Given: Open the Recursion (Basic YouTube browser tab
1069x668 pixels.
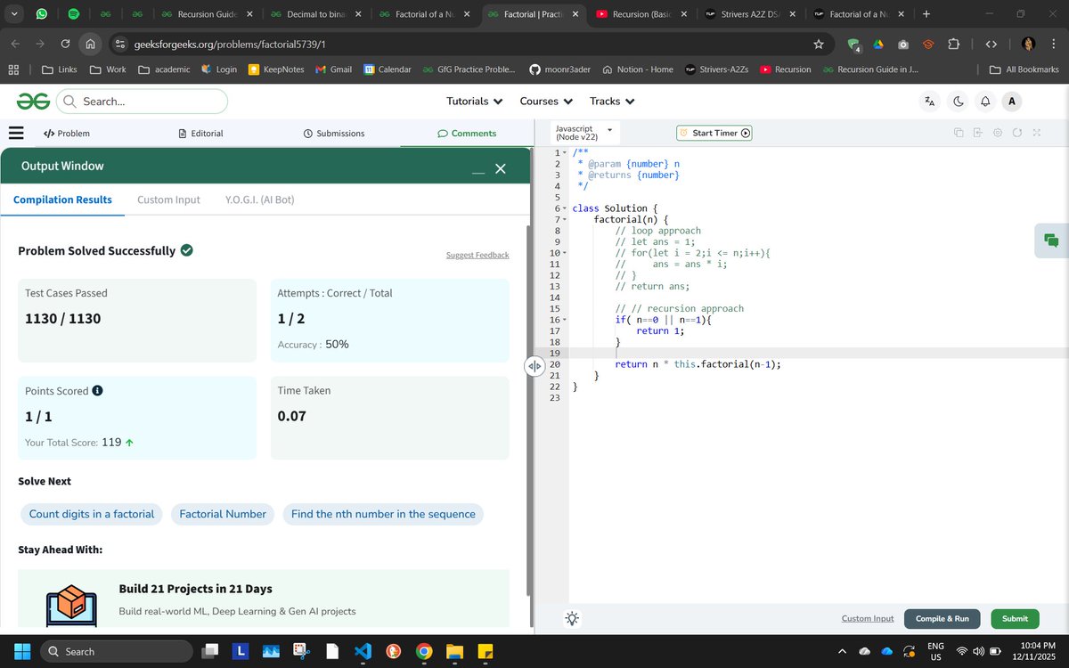Looking at the screenshot, I should click(642, 14).
